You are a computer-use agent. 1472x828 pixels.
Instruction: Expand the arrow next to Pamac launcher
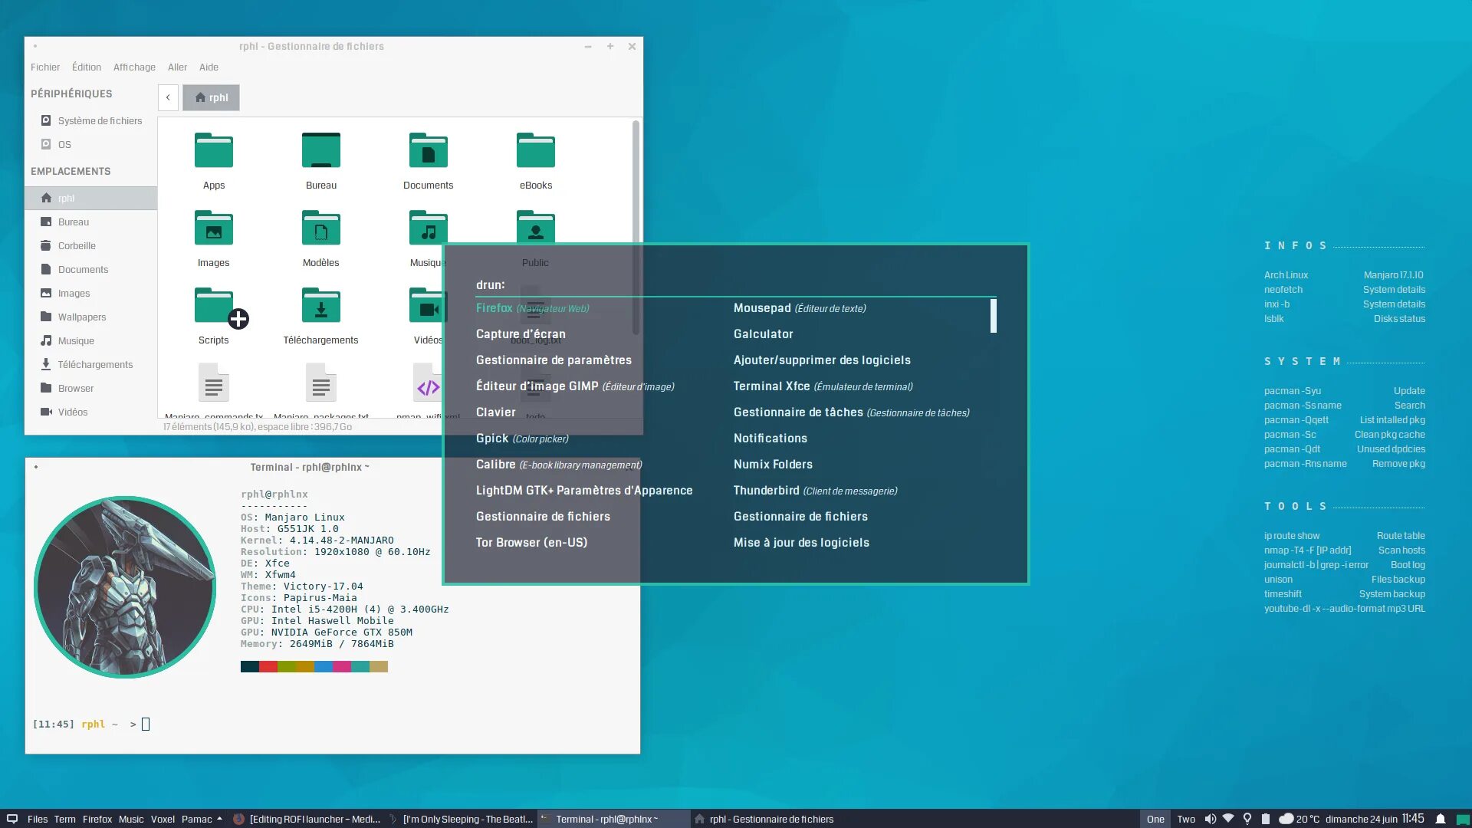(220, 819)
